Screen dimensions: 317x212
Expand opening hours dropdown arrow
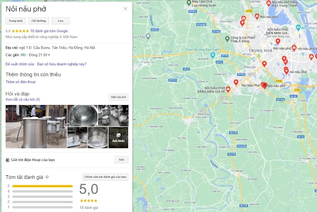[x=49, y=55]
